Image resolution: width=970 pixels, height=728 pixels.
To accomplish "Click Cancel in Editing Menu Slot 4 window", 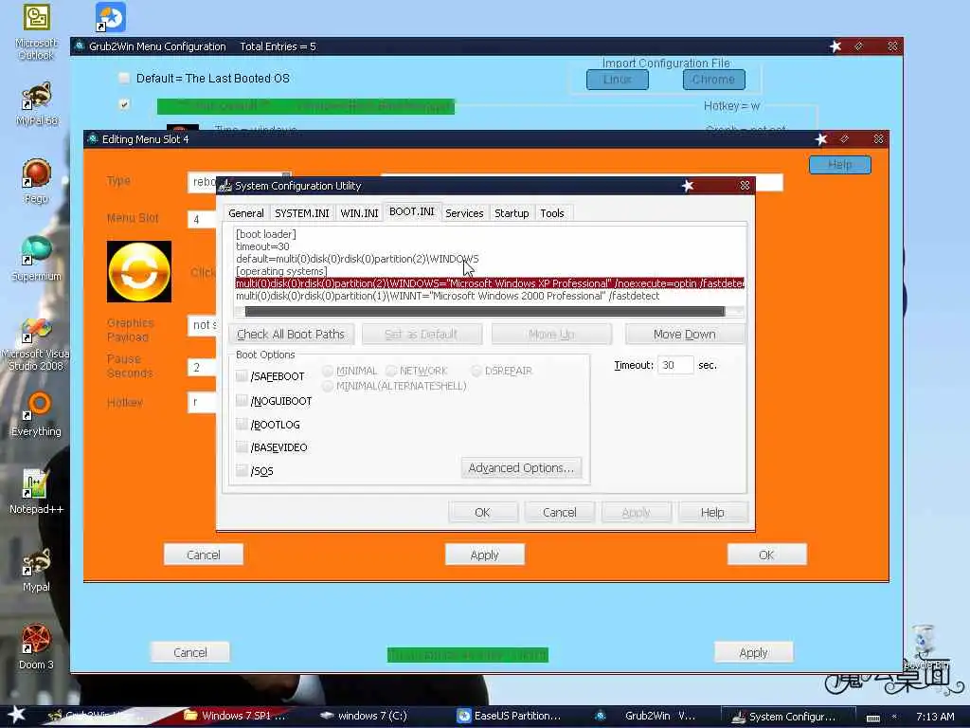I will 204,555.
